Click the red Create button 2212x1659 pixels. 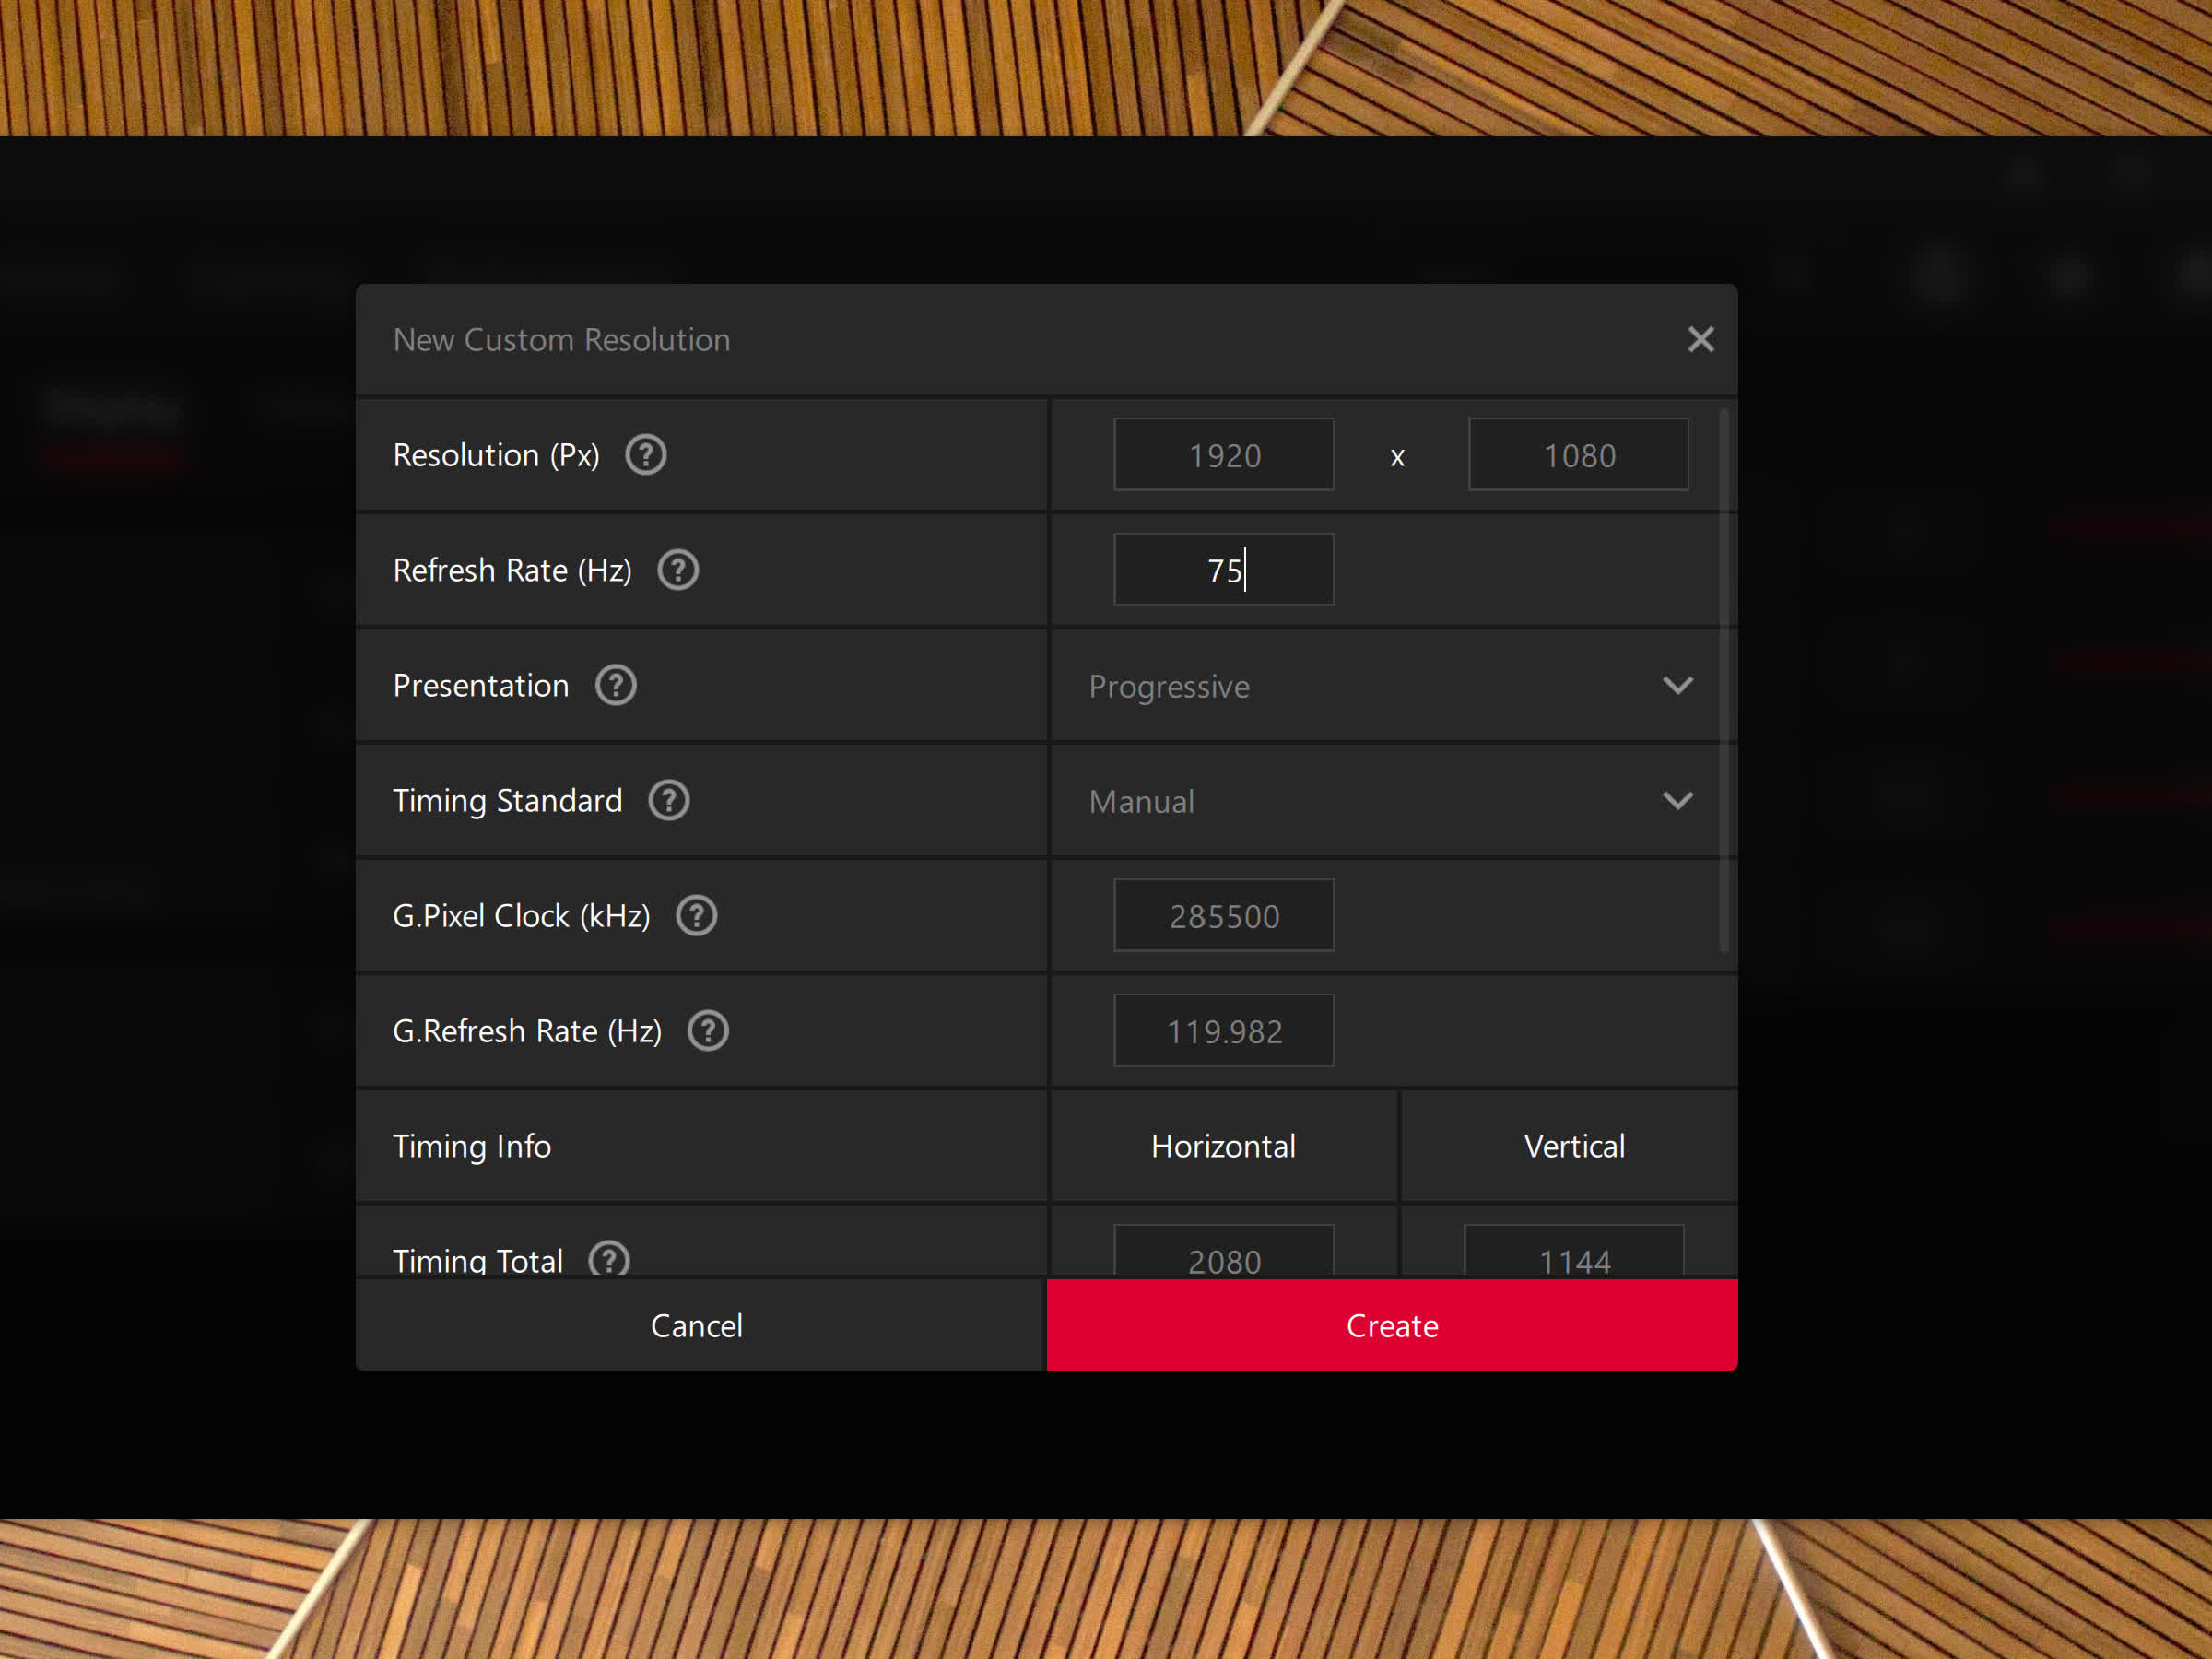[x=1392, y=1325]
